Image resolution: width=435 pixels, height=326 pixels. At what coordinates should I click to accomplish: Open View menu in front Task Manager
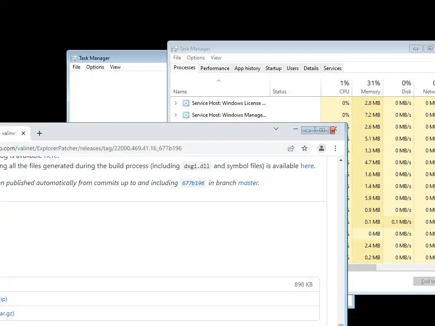[216, 58]
